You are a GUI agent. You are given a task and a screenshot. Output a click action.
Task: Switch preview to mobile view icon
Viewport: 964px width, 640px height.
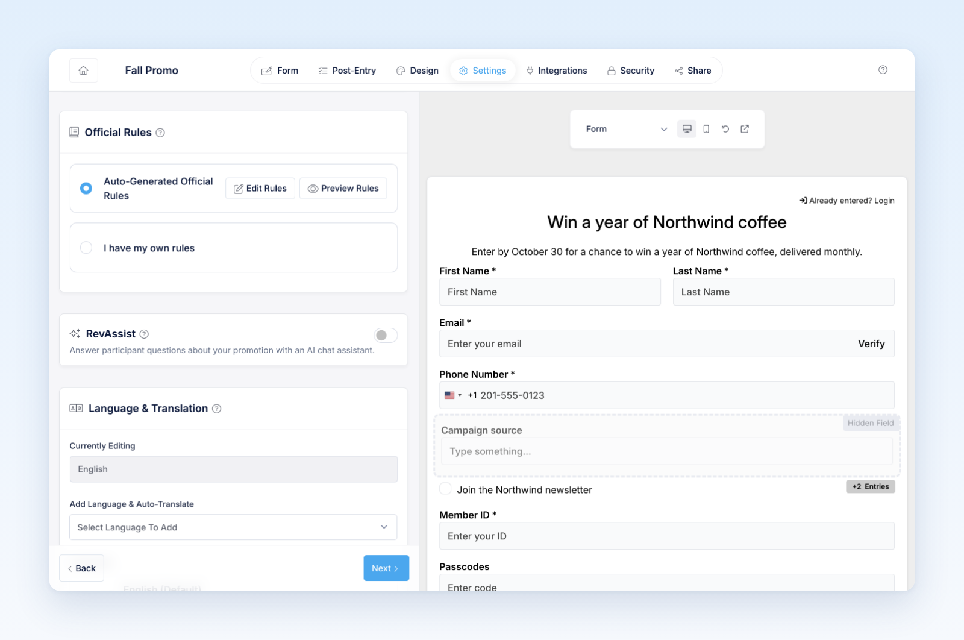coord(706,129)
